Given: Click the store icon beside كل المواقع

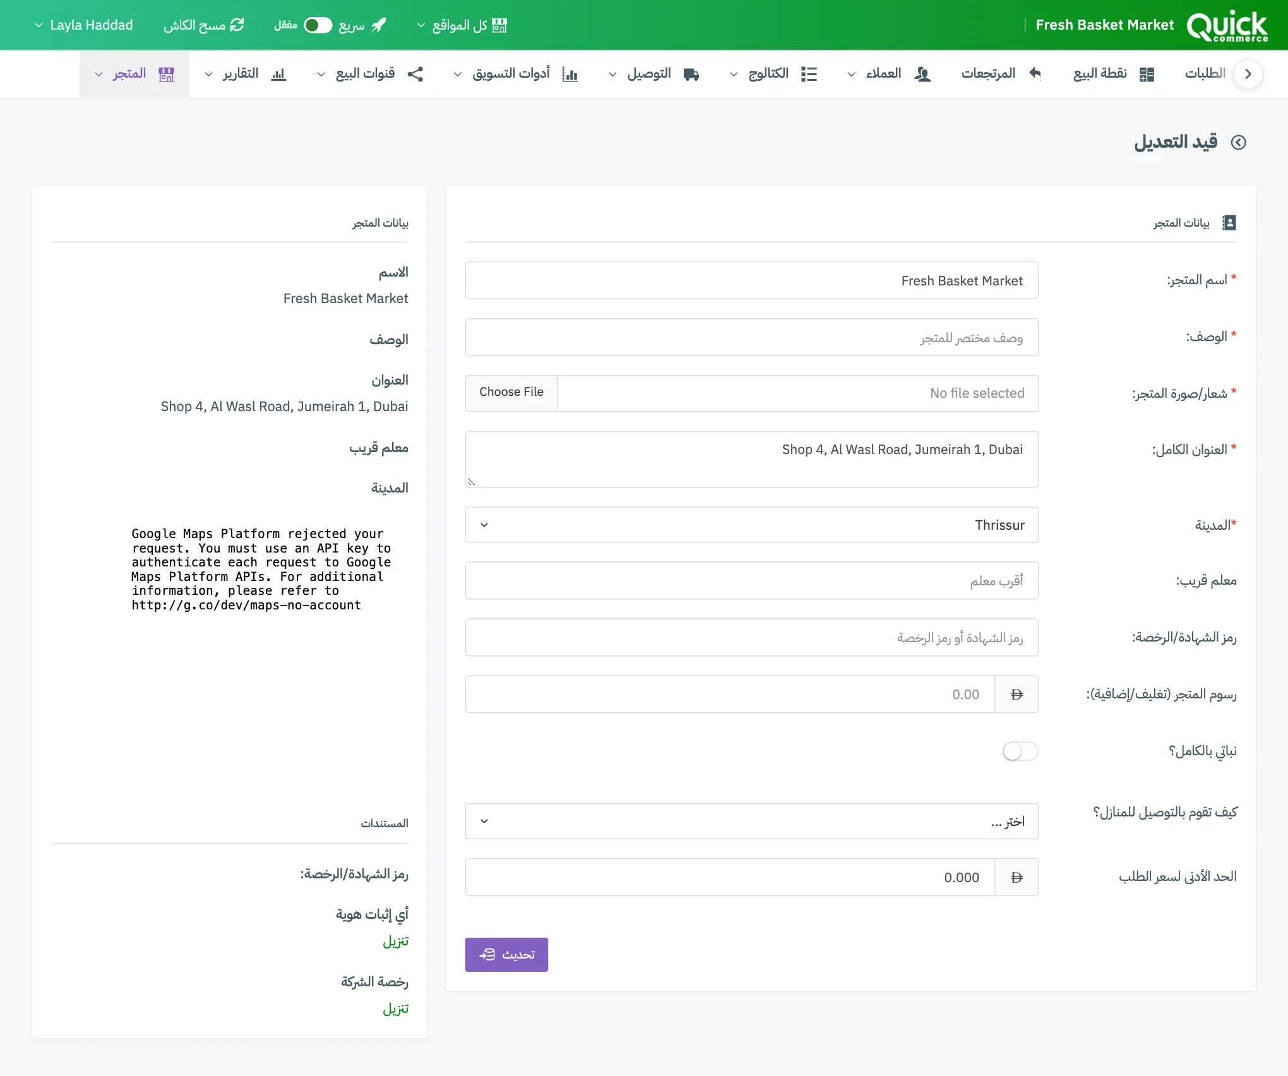Looking at the screenshot, I should [x=499, y=25].
